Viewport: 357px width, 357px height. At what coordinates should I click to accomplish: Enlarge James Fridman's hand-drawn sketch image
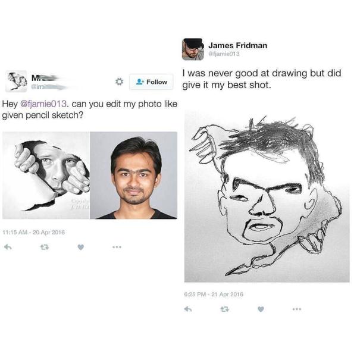[267, 197]
